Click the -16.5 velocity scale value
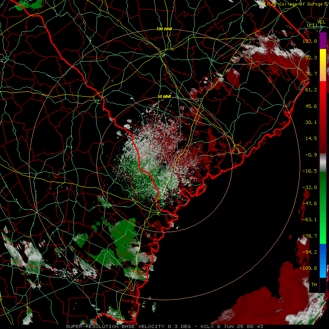329x329 pixels. [310, 171]
